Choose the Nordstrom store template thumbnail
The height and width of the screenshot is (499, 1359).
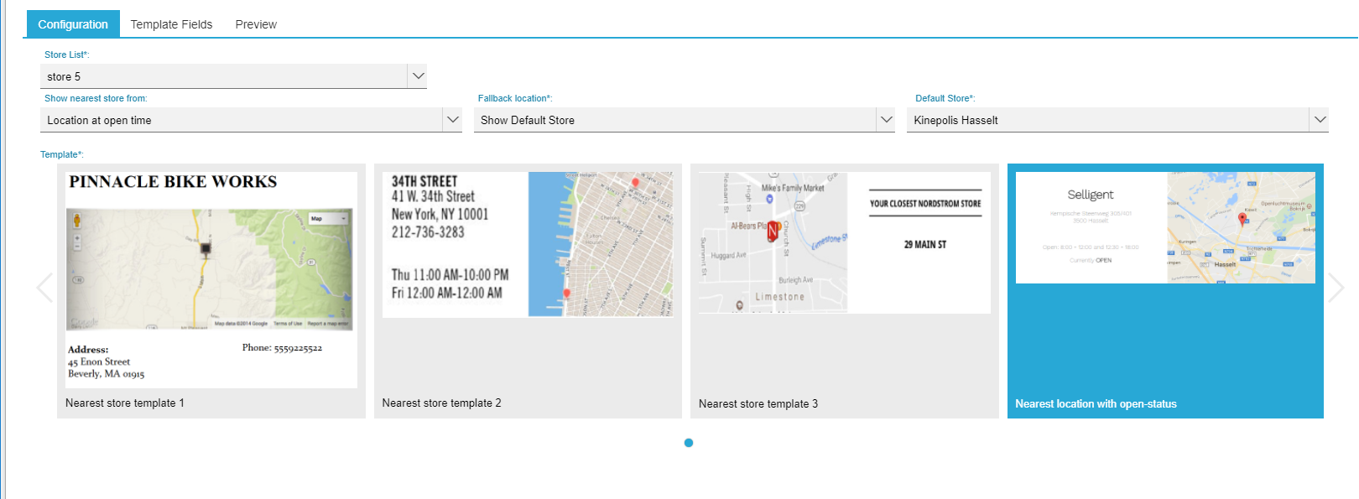click(x=844, y=242)
